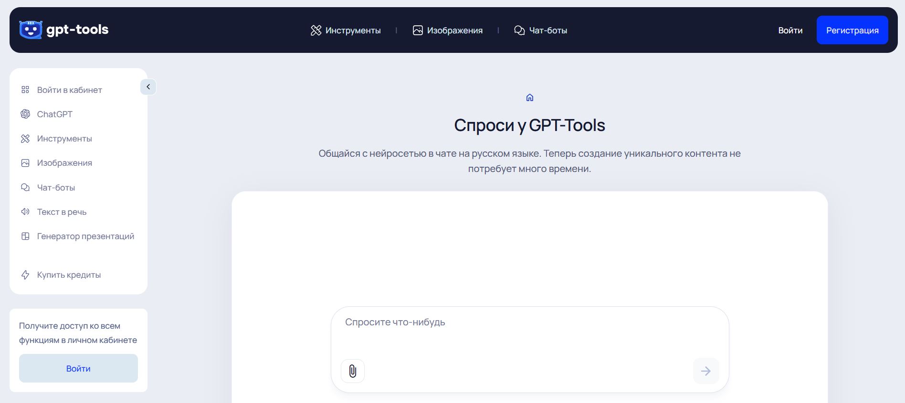905x403 pixels.
Task: Click the gpt-tools robot logo icon
Action: pos(31,30)
